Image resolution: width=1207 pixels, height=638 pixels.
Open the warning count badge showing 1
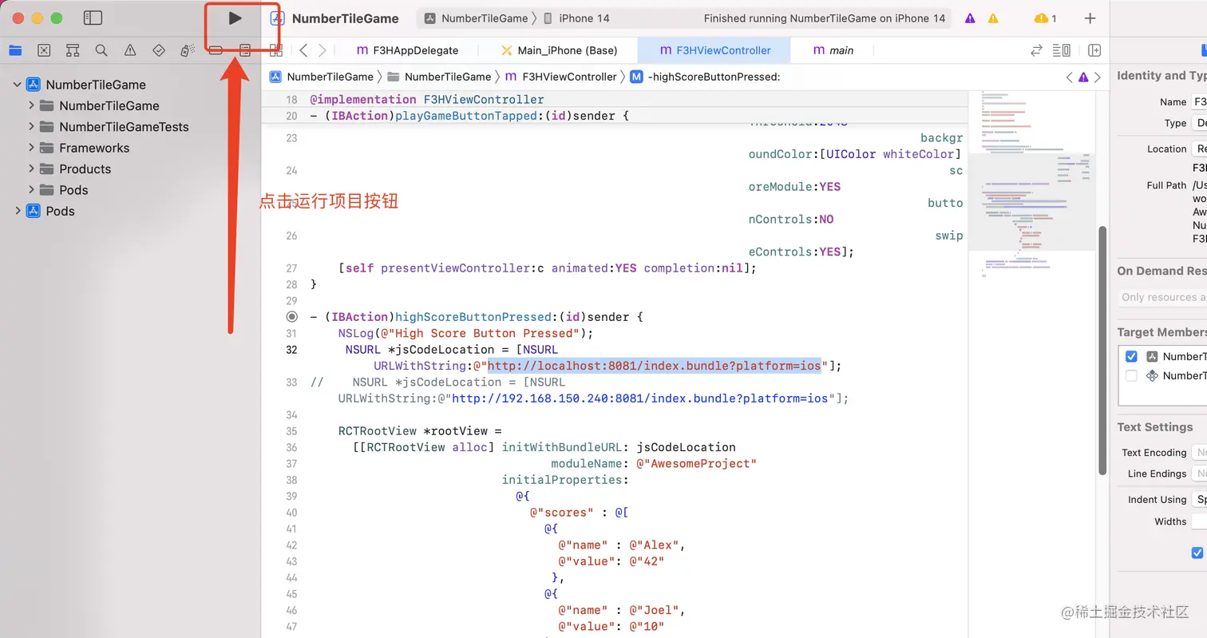(1046, 18)
